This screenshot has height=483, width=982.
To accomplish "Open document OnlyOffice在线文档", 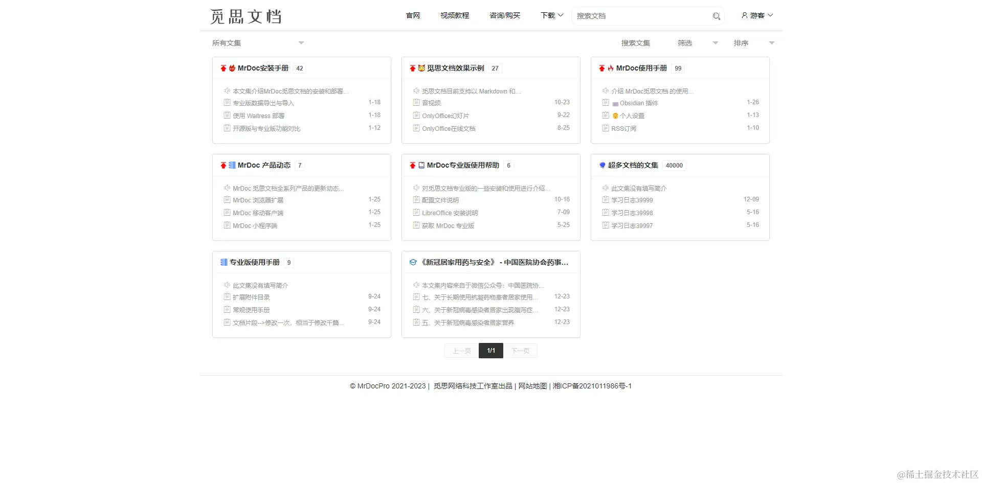I will [449, 128].
